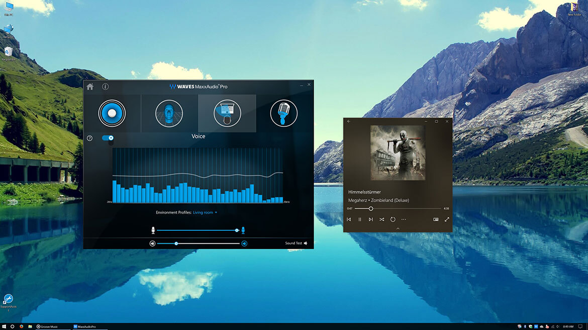Select the Network desktop icon
The width and height of the screenshot is (588, 330).
pos(8,32)
